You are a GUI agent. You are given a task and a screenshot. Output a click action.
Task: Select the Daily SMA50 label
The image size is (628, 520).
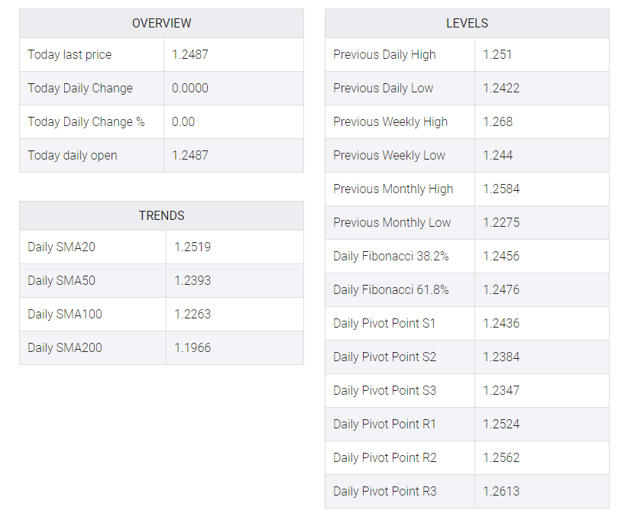click(x=61, y=280)
